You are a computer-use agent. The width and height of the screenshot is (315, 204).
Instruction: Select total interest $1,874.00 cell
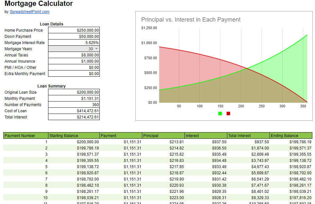point(249,148)
